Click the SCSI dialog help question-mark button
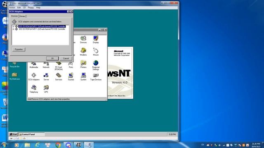Image resolution: width=264 pixels, height=148 pixels. [x=68, y=12]
